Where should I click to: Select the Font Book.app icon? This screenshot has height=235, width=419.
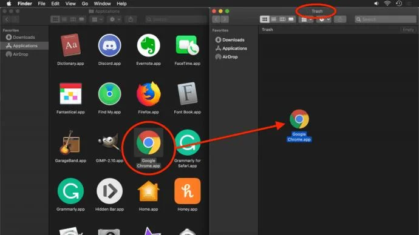pyautogui.click(x=187, y=94)
